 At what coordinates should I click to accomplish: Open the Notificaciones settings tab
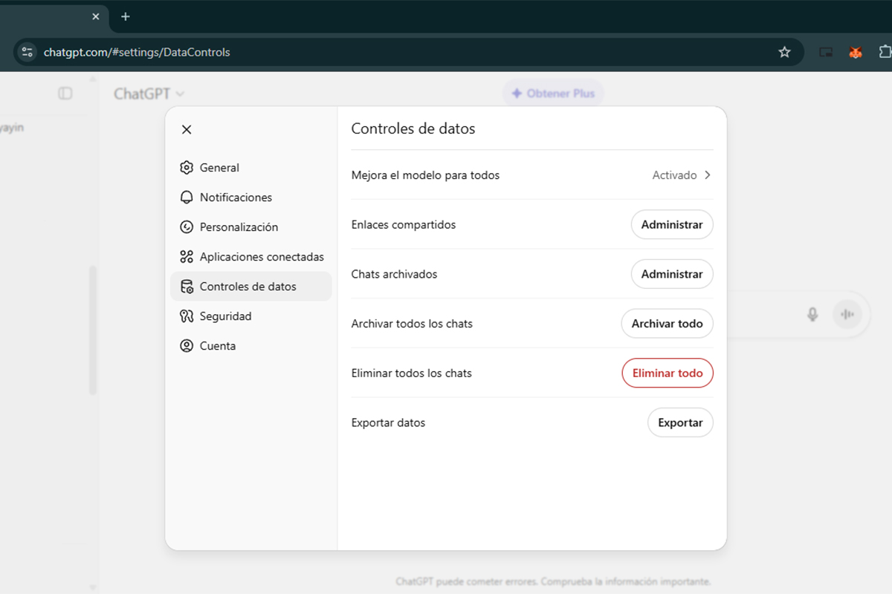point(251,198)
